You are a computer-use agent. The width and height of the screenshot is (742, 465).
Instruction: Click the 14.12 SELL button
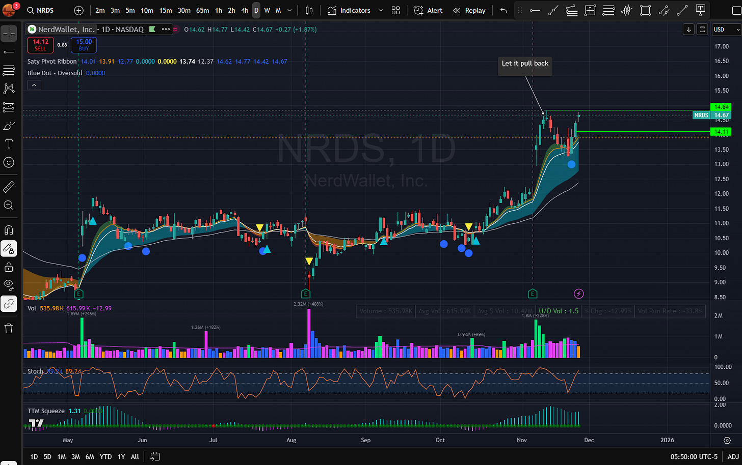coord(40,45)
